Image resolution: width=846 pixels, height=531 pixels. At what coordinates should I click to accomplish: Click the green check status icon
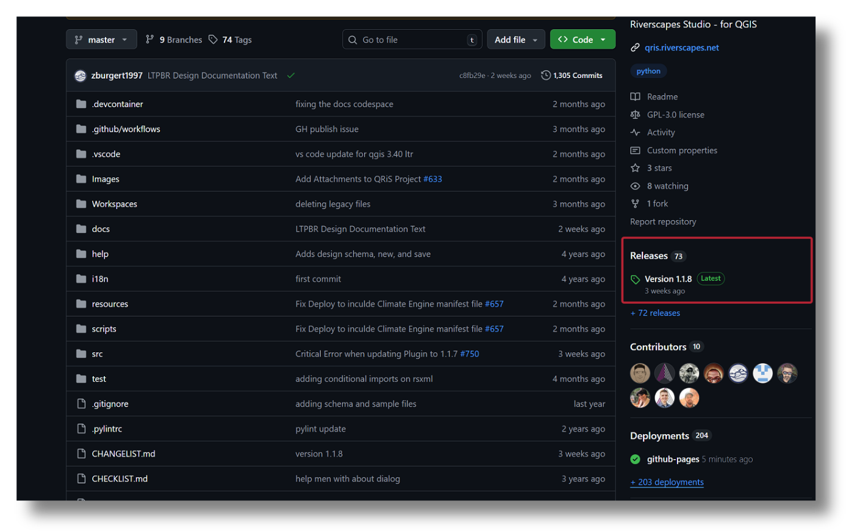291,76
